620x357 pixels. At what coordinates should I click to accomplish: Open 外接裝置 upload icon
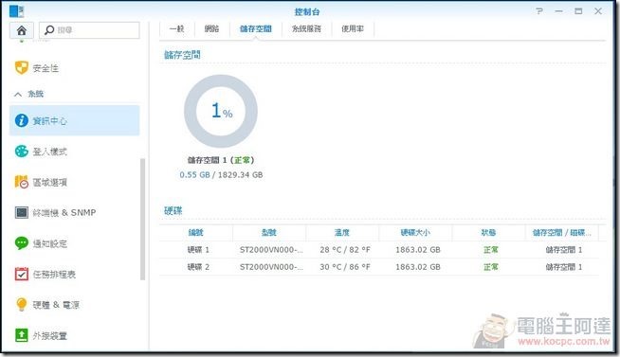(22, 335)
